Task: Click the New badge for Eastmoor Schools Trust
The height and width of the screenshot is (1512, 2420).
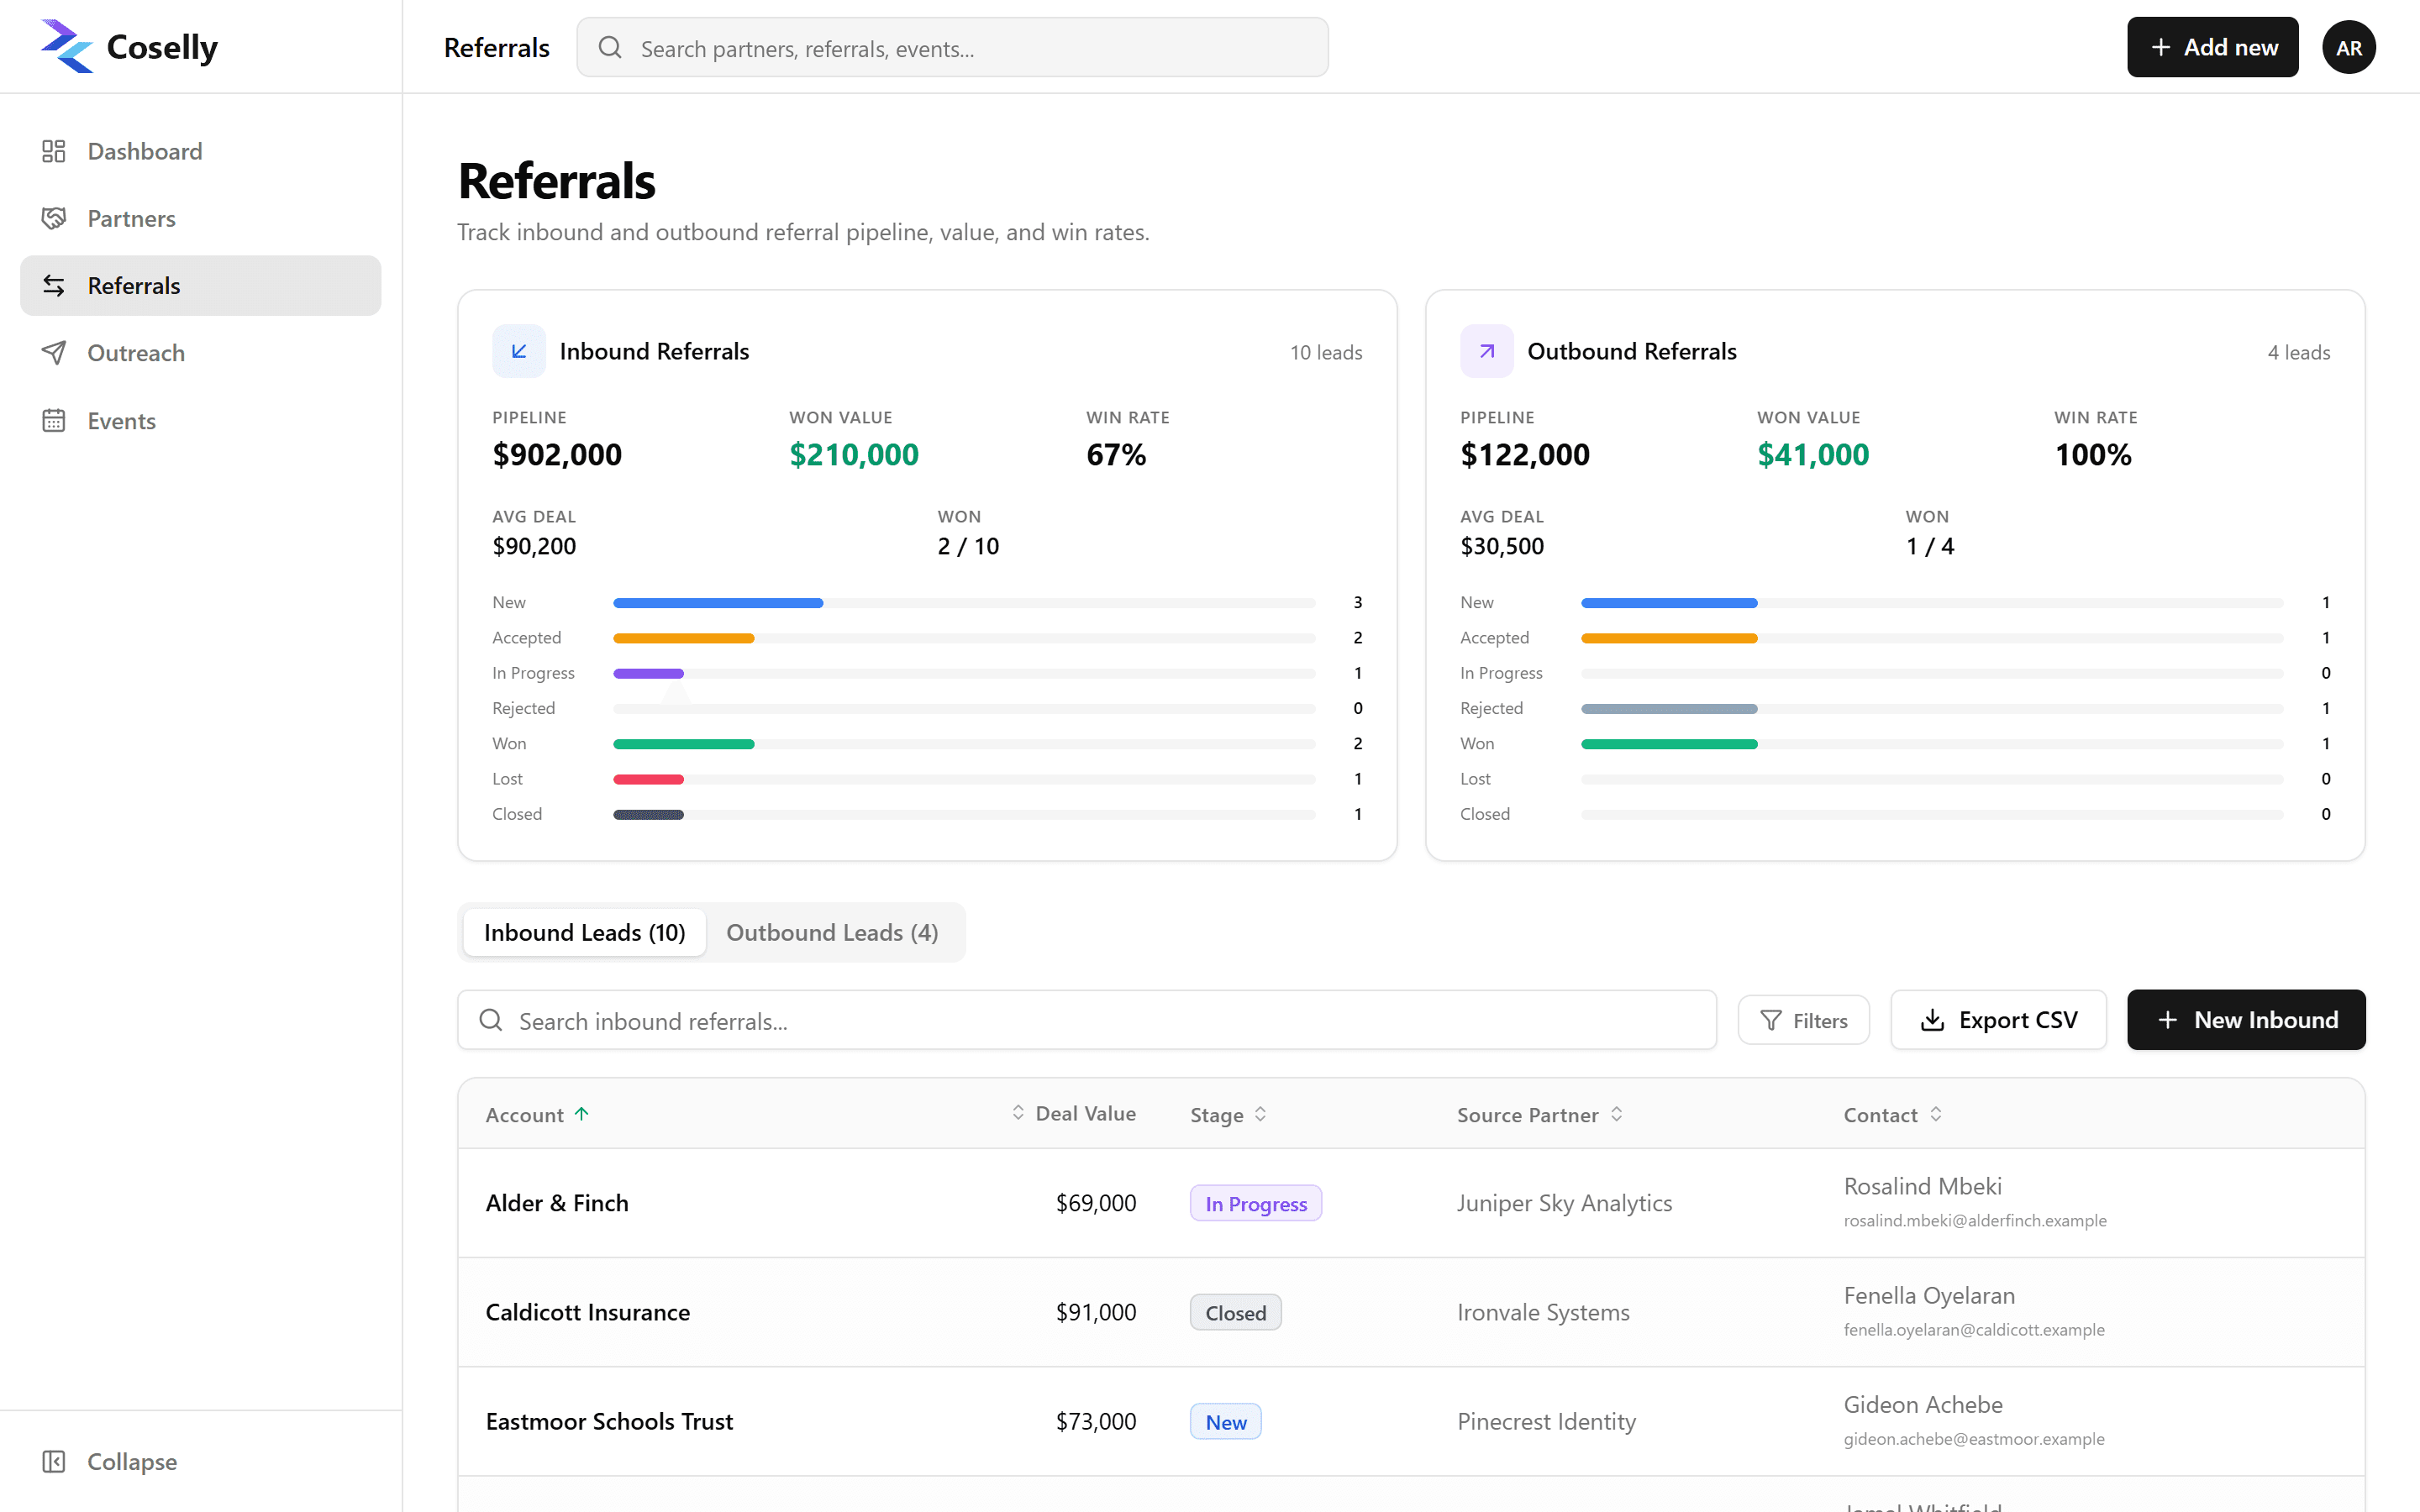Action: click(x=1226, y=1421)
